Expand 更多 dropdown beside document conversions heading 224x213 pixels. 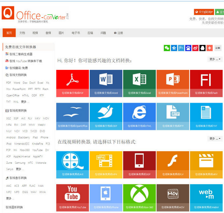point(215,59)
